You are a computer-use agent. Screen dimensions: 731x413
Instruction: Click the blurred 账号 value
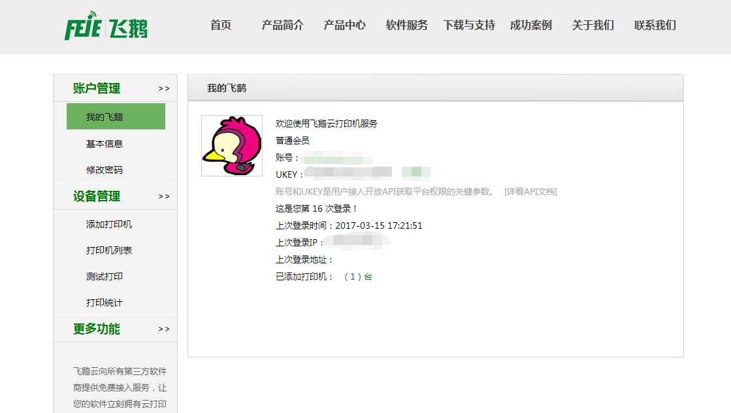click(x=338, y=159)
